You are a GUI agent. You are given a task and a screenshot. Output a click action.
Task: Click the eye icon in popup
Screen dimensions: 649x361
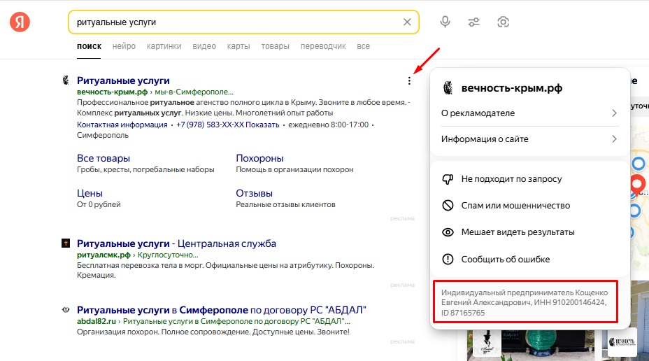448,232
